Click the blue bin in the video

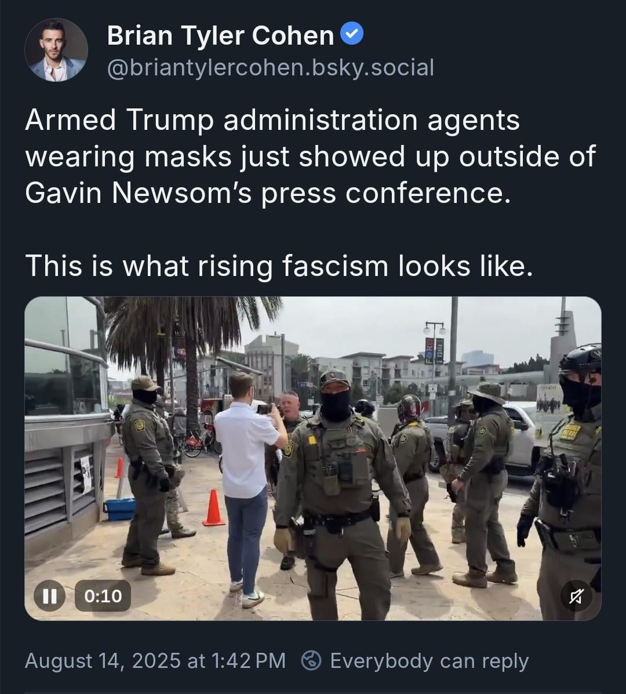[120, 508]
